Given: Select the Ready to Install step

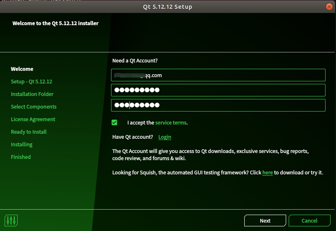Looking at the screenshot, I should (x=29, y=132).
